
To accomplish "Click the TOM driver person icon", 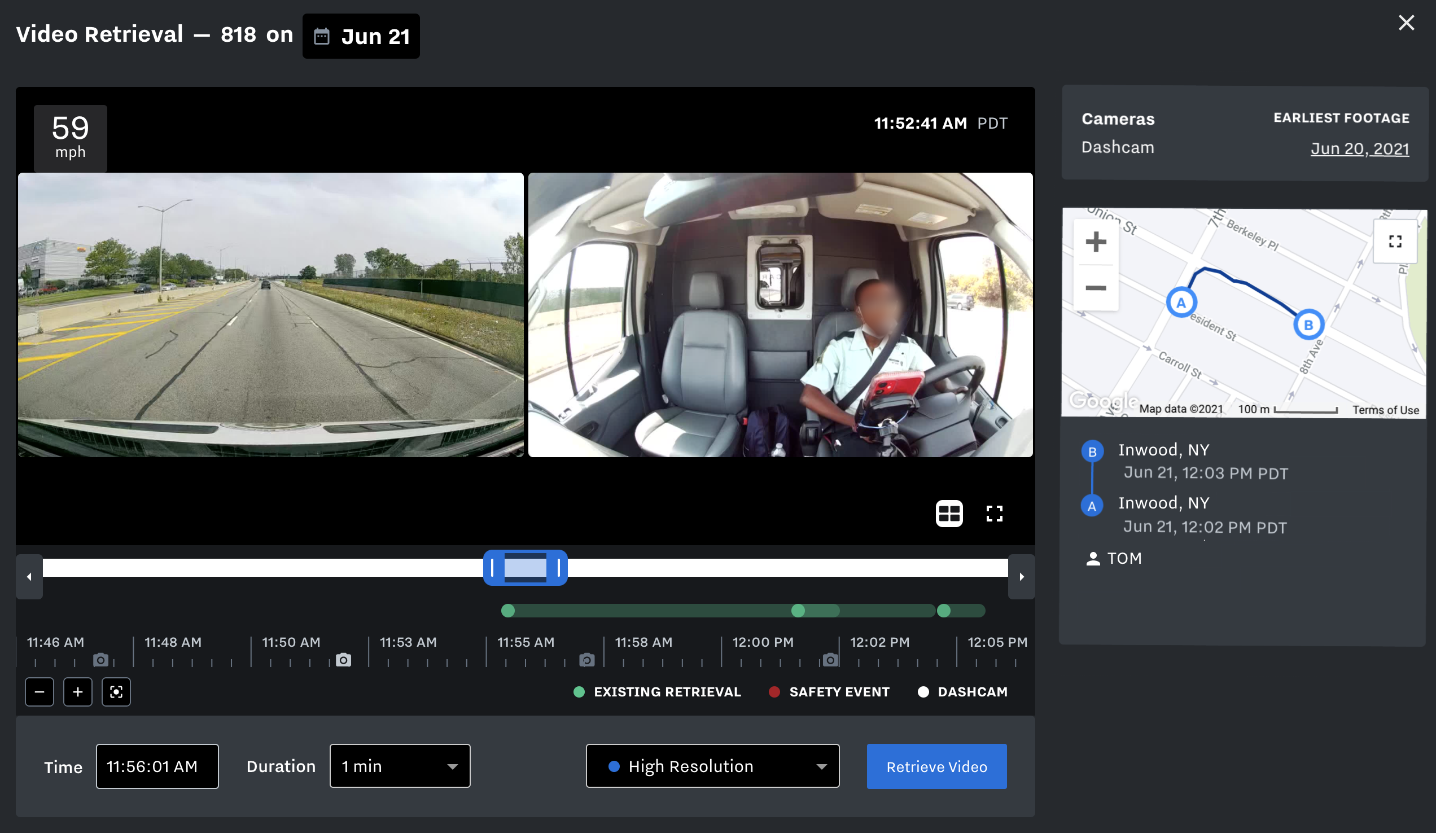I will pyautogui.click(x=1092, y=558).
